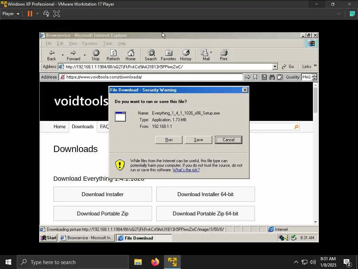Click the Quality PNG field
The height and width of the screenshot is (269, 358).
(x=307, y=77)
